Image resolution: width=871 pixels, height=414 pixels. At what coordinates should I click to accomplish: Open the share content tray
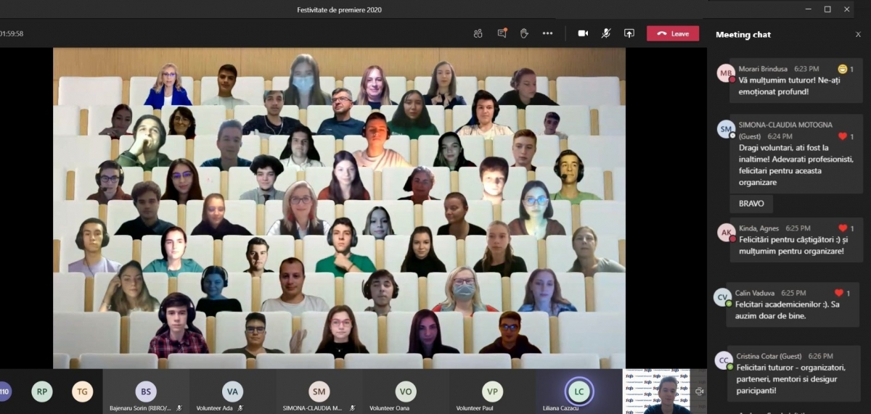(x=629, y=33)
